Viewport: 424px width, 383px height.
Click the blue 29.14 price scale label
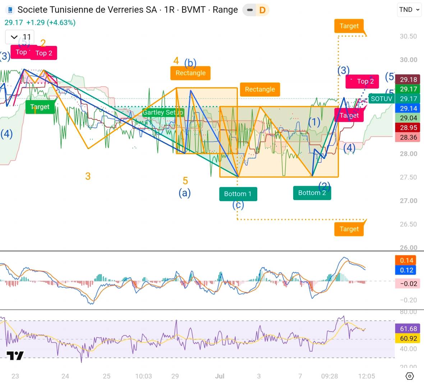[x=408, y=109]
